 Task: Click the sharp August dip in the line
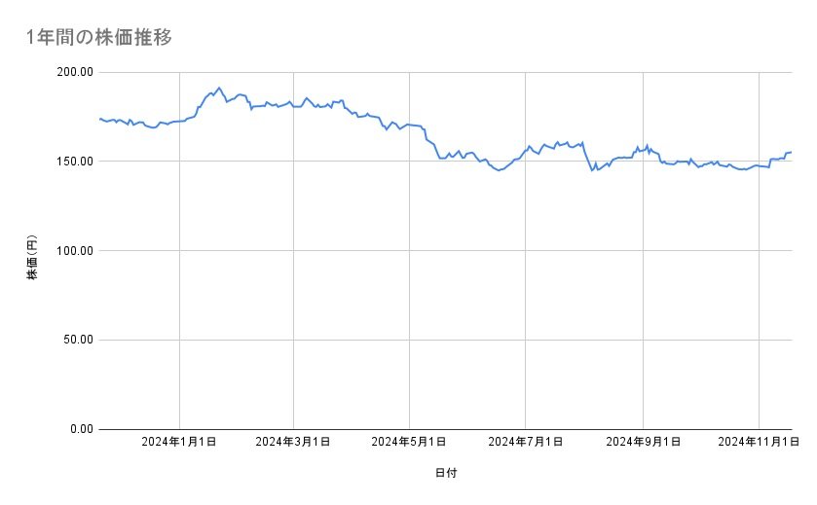(x=592, y=170)
